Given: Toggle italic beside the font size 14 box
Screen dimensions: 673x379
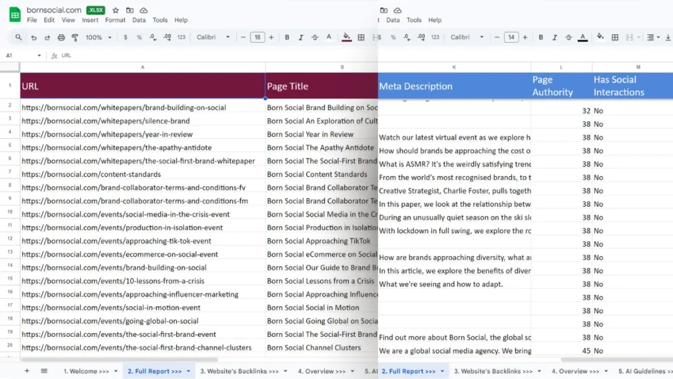Looking at the screenshot, I should click(555, 38).
